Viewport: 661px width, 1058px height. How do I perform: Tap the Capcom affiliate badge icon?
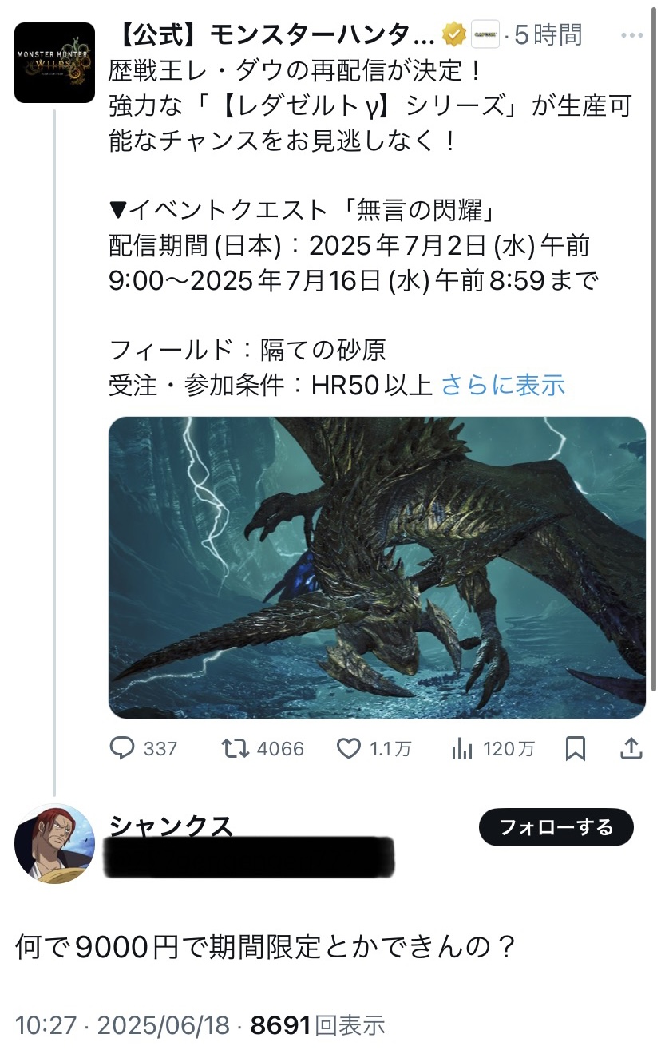coord(484,35)
